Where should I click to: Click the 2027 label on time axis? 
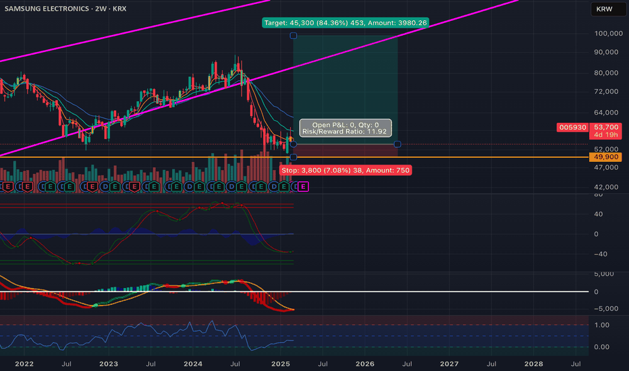449,364
